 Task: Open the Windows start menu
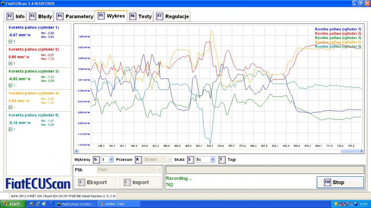click(13, 204)
